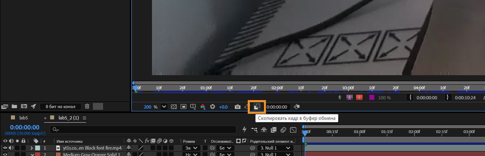485x156 pixels.
Task: Click parent pick whip for layer 1
Action: click(x=252, y=148)
